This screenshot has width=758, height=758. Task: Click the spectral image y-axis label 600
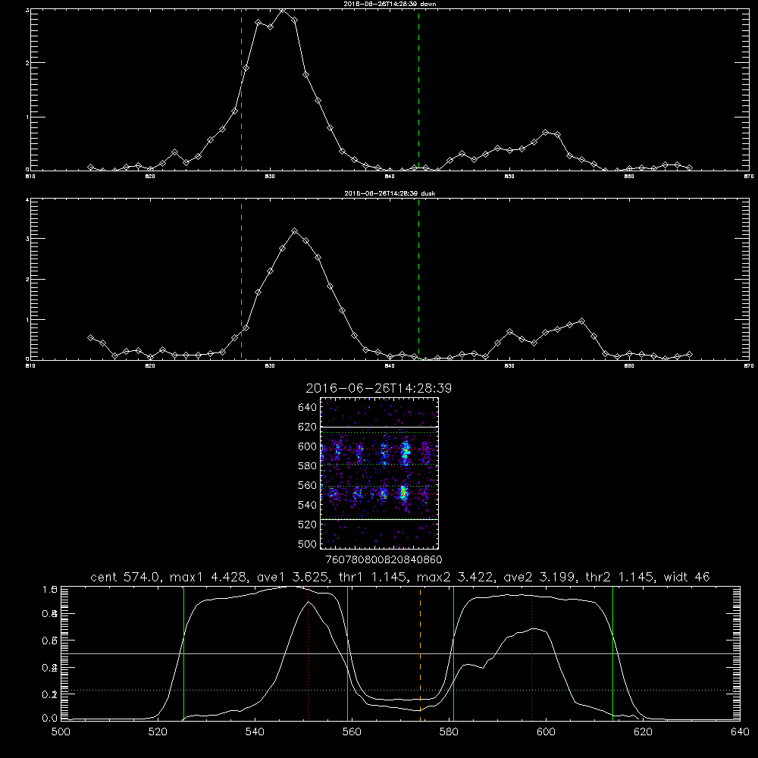point(308,446)
